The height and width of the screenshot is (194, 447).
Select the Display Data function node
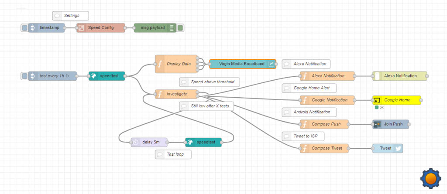tap(176, 64)
